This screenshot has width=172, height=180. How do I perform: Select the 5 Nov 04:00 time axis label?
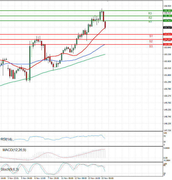pyautogui.click(x=26, y=178)
